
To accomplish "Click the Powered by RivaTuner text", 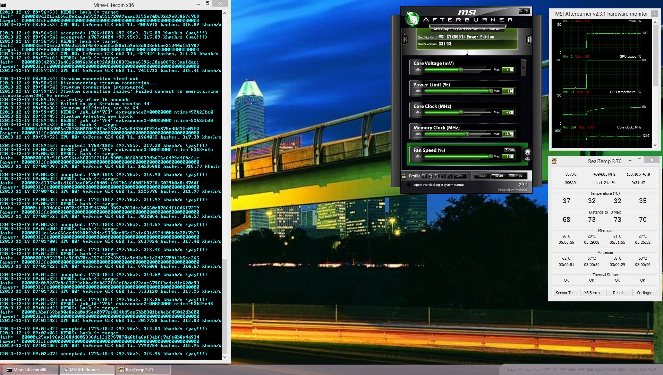I will (512, 190).
